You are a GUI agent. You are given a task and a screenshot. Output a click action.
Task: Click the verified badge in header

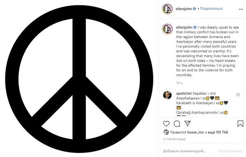coord(194,9)
